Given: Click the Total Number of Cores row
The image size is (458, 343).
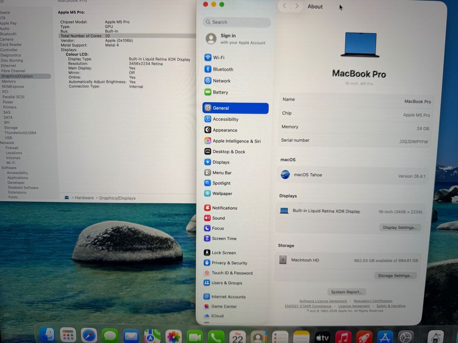Looking at the screenshot, I should [127, 36].
